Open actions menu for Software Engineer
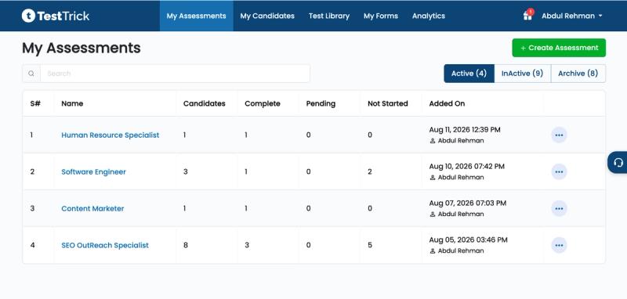This screenshot has width=627, height=299. coord(559,171)
